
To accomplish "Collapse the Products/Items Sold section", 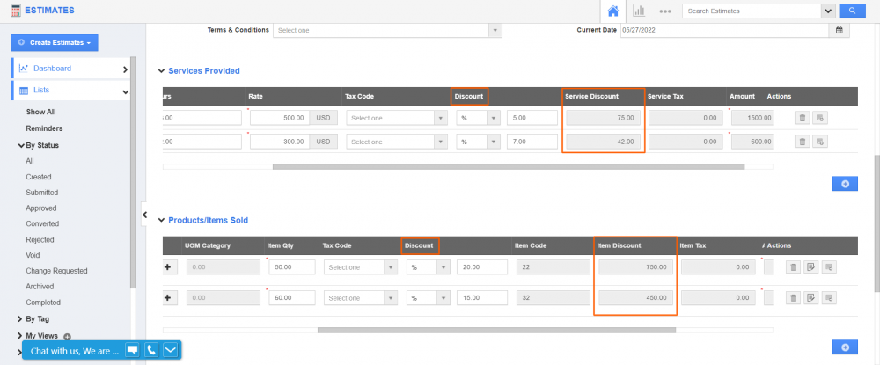I will [x=161, y=220].
